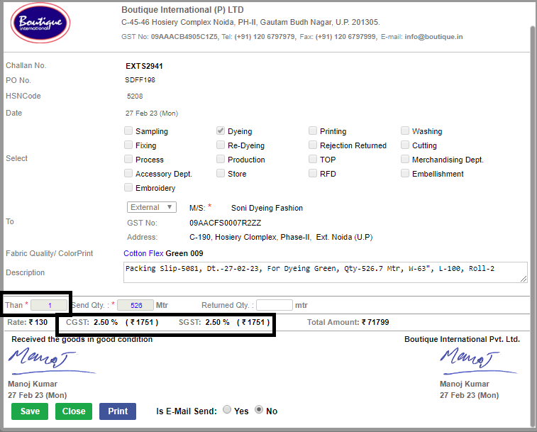Click party name Soni Dyeing Fashion
The image size is (537, 432).
(x=267, y=208)
